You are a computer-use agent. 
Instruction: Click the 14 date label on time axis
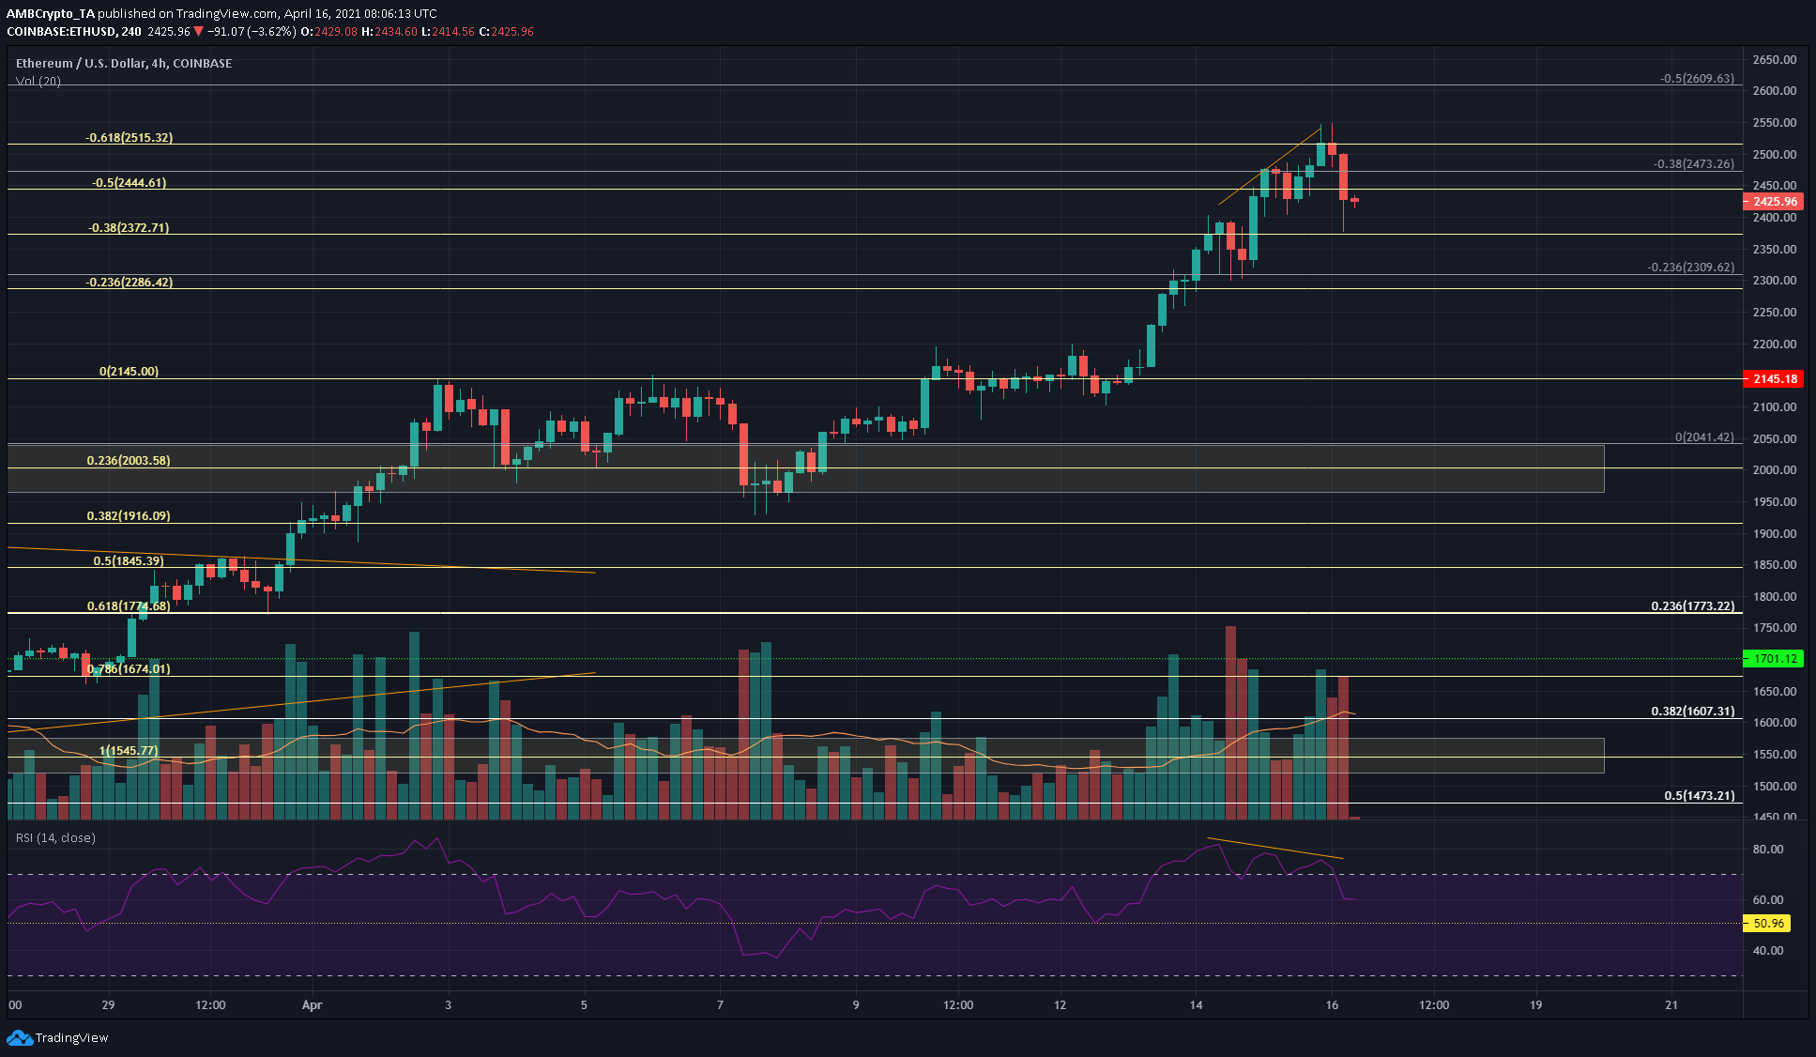1196,1005
